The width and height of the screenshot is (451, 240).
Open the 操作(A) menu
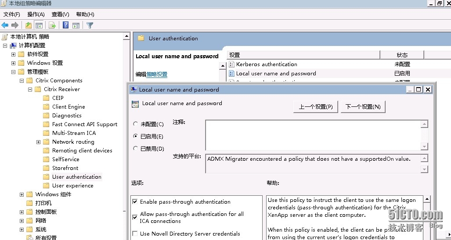(36, 14)
